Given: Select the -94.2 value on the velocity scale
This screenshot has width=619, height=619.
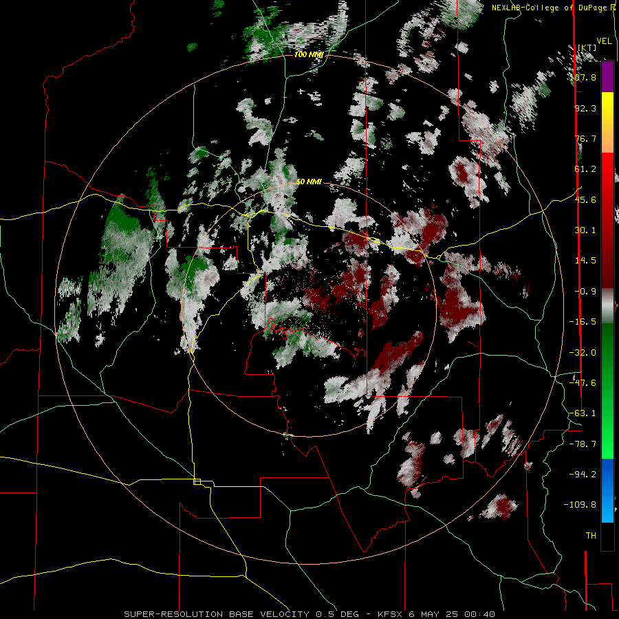Looking at the screenshot, I should click(583, 474).
